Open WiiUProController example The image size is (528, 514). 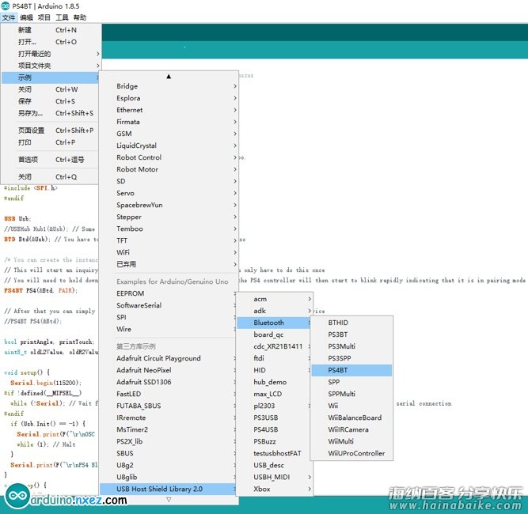(x=351, y=453)
